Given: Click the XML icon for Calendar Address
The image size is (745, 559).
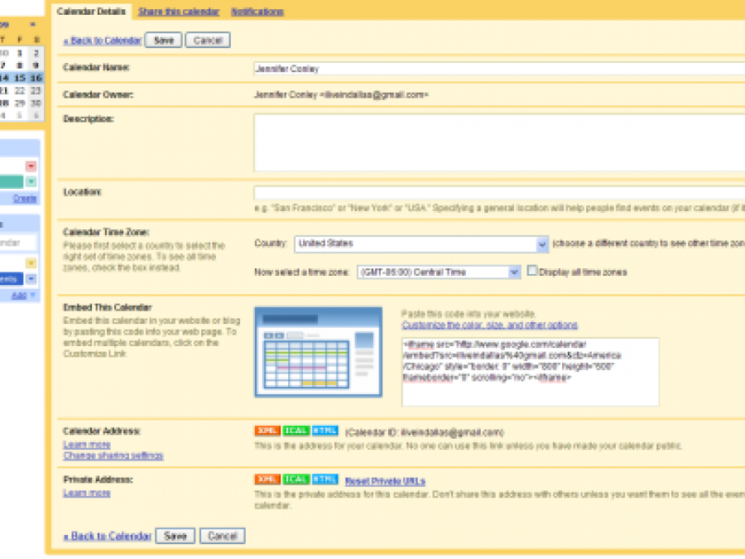Looking at the screenshot, I should (267, 431).
